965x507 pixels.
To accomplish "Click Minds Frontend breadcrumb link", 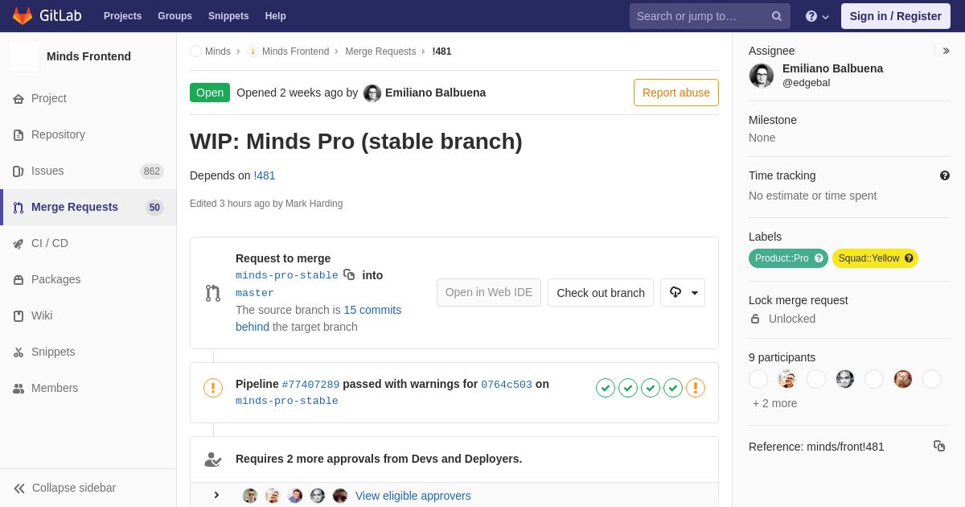I will pos(295,52).
